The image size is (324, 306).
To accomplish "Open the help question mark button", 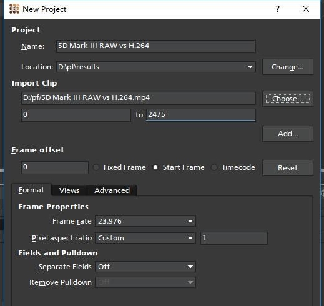I will 278,9.
